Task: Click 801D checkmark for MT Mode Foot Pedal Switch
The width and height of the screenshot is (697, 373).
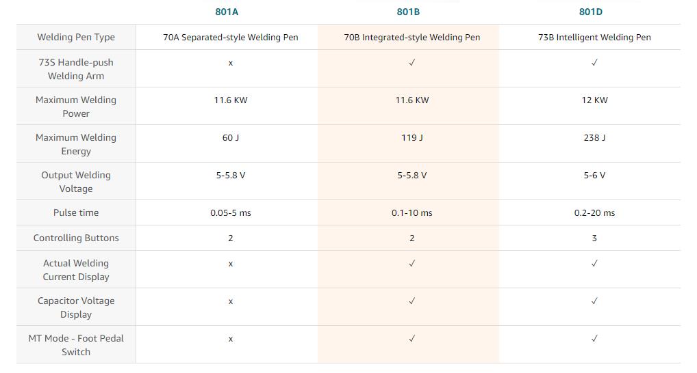Action: [594, 339]
